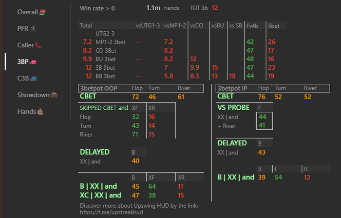Select the vsUTG1-3 column header
Screen dimensions: 341x218
(148, 26)
